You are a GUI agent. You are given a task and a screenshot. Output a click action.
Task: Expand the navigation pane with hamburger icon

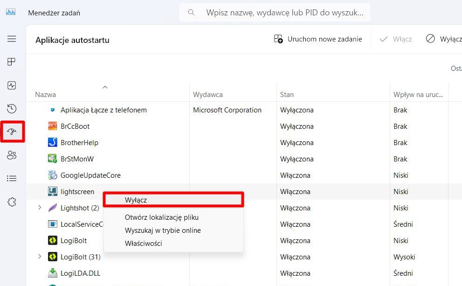coord(12,39)
